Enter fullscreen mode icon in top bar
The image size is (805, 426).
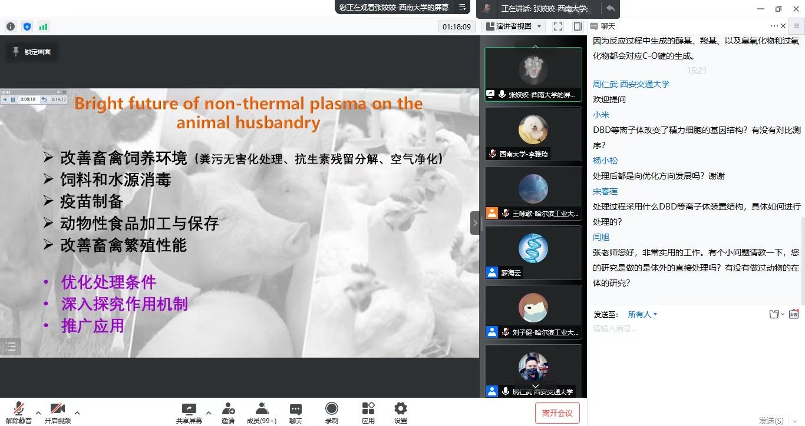[558, 26]
